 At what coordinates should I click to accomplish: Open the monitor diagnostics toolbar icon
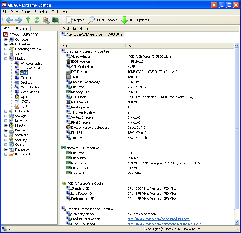(55, 20)
